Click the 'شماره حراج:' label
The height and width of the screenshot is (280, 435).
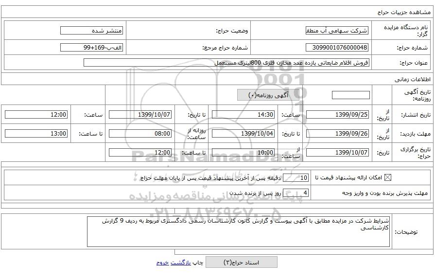(x=412, y=48)
